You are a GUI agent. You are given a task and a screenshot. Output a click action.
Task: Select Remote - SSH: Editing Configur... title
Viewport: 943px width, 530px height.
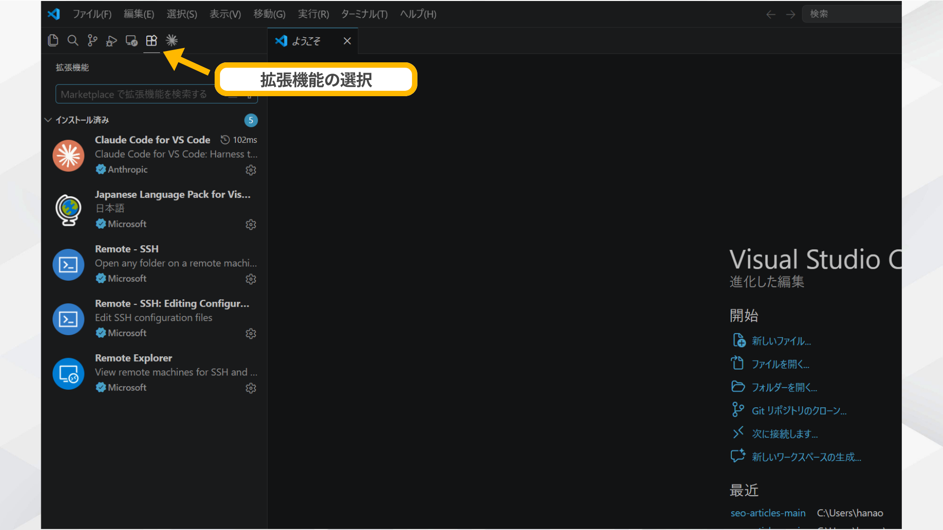172,303
